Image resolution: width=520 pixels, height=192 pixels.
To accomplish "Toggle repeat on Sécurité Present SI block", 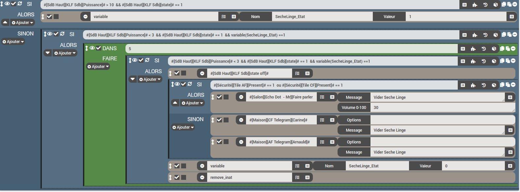I will (x=190, y=84).
